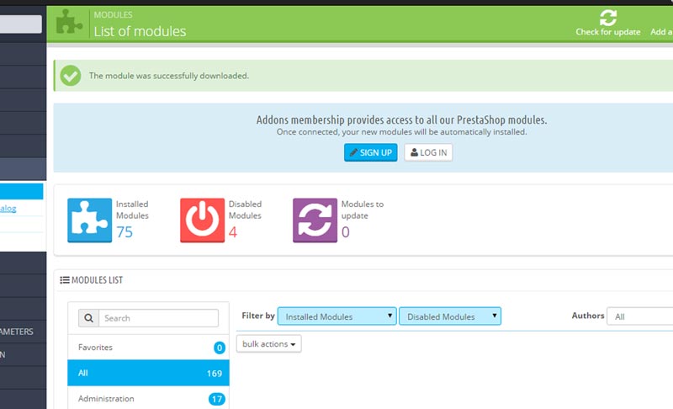The image size is (673, 409).
Task: Click the Administration count badge 17
Action: click(x=217, y=399)
